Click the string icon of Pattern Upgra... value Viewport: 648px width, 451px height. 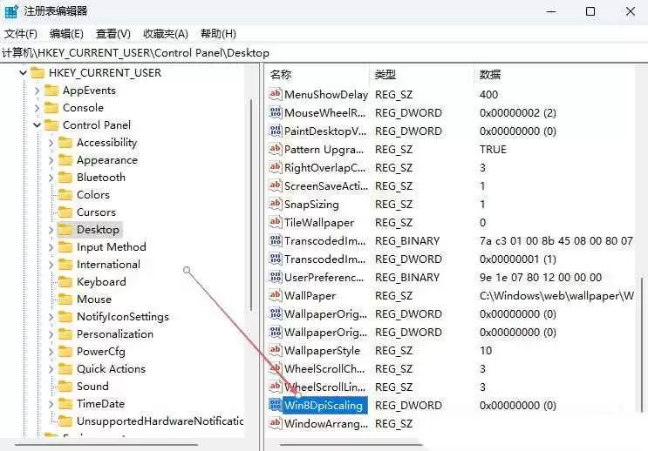coord(276,149)
